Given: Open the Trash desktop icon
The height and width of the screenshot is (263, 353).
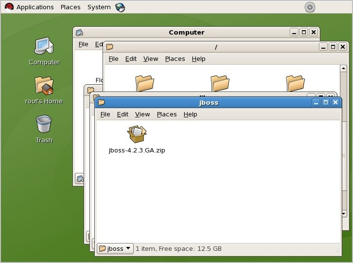Looking at the screenshot, I should coord(44,124).
